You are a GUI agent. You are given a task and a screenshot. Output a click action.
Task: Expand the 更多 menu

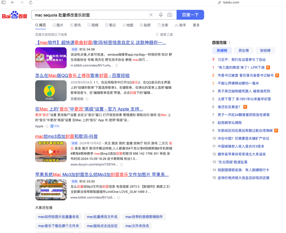tap(196, 25)
